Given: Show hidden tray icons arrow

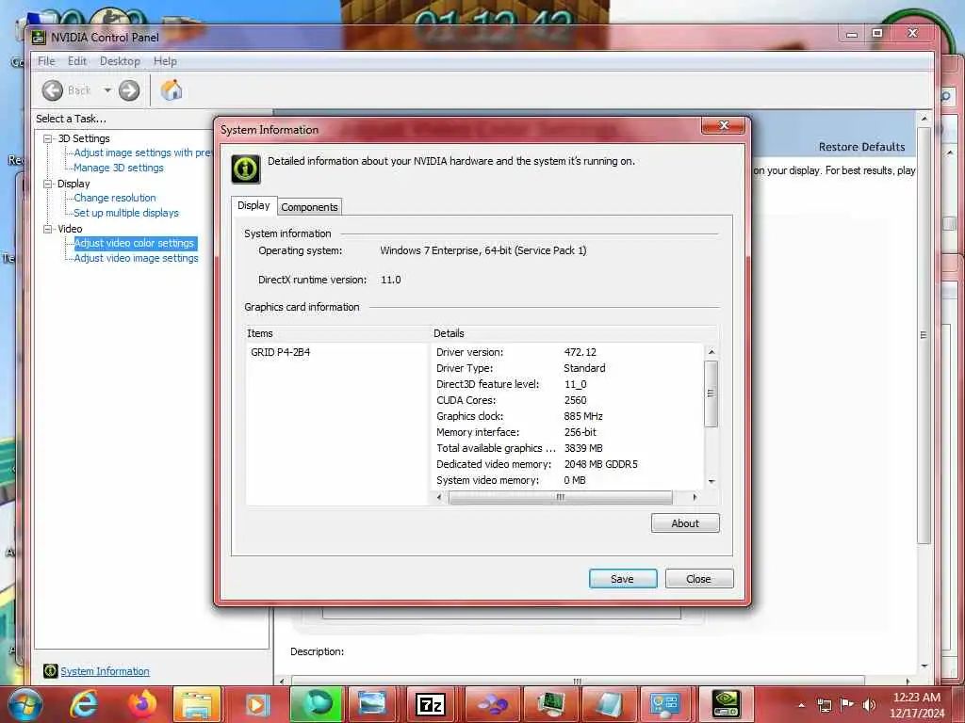Looking at the screenshot, I should pos(801,705).
